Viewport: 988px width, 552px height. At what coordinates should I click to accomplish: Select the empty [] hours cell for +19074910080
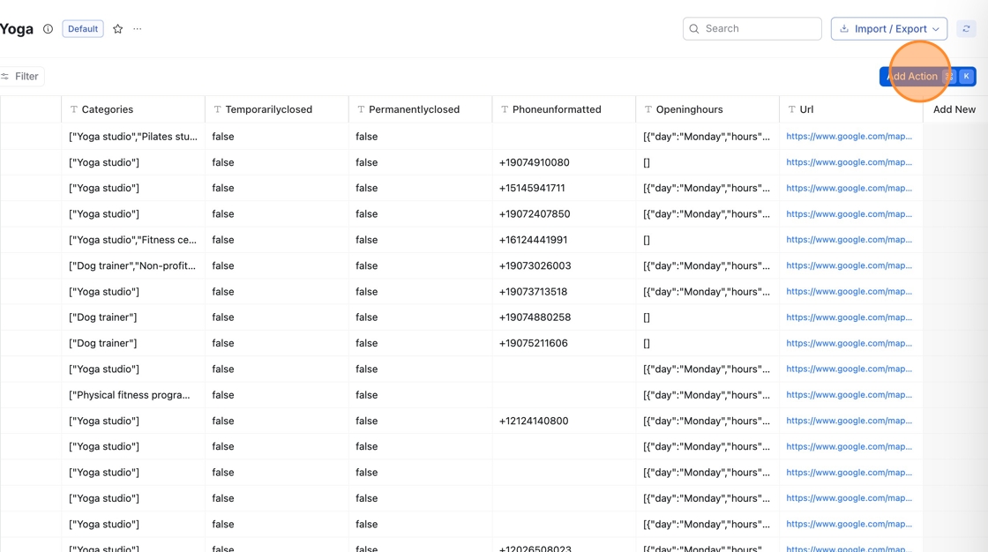[707, 162]
